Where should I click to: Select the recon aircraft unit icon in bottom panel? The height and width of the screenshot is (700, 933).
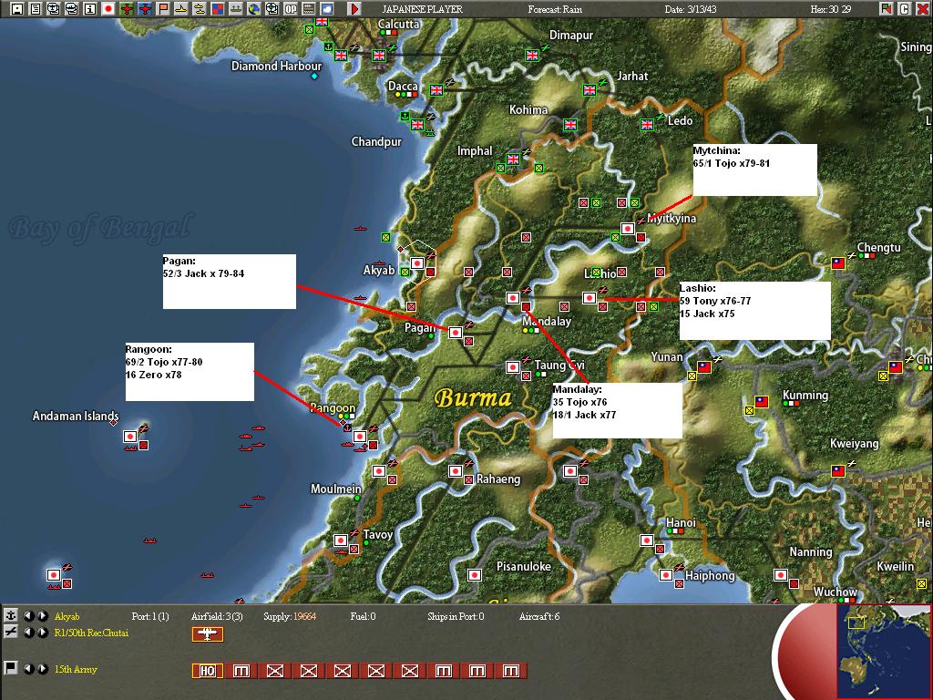208,634
